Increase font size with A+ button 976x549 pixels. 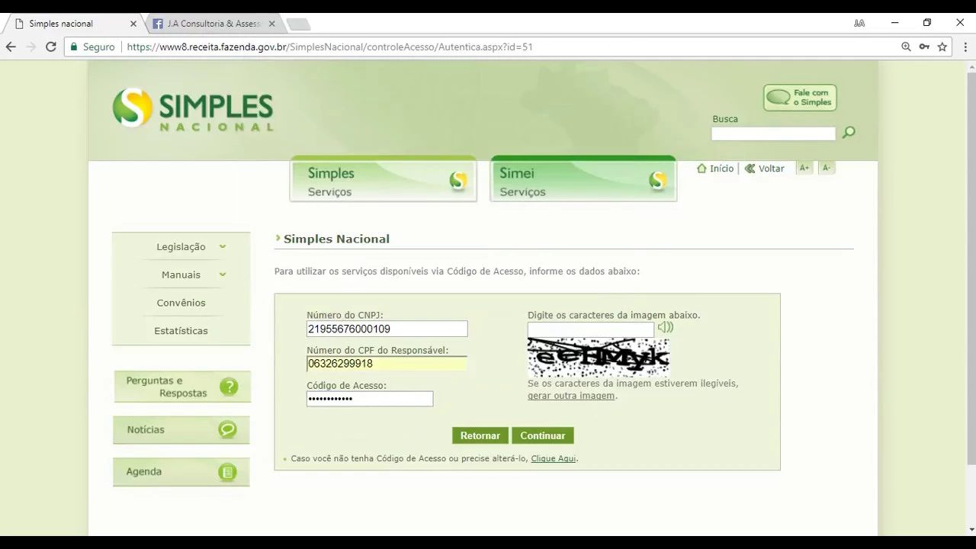coord(804,168)
